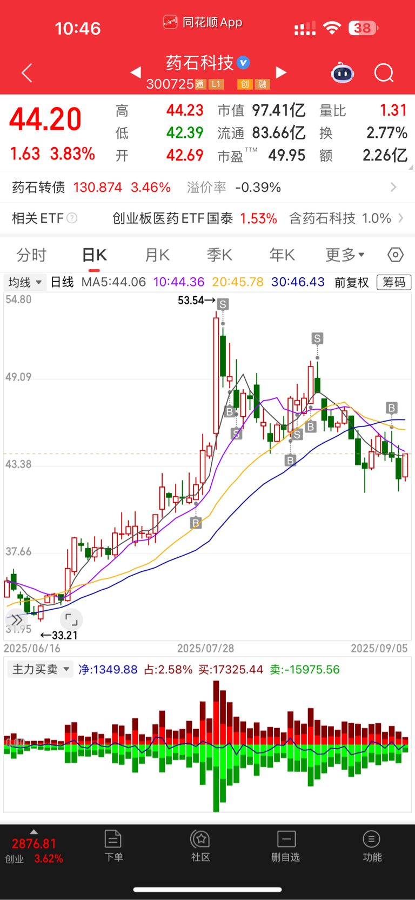Switch to 年K tab

(282, 255)
